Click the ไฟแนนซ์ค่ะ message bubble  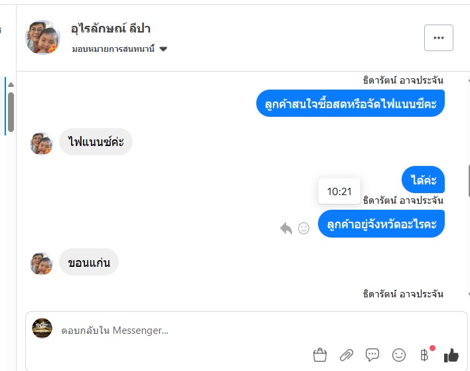(96, 141)
